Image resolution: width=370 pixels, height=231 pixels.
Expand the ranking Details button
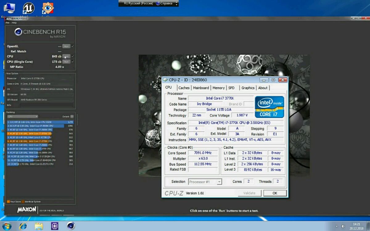[72, 117]
